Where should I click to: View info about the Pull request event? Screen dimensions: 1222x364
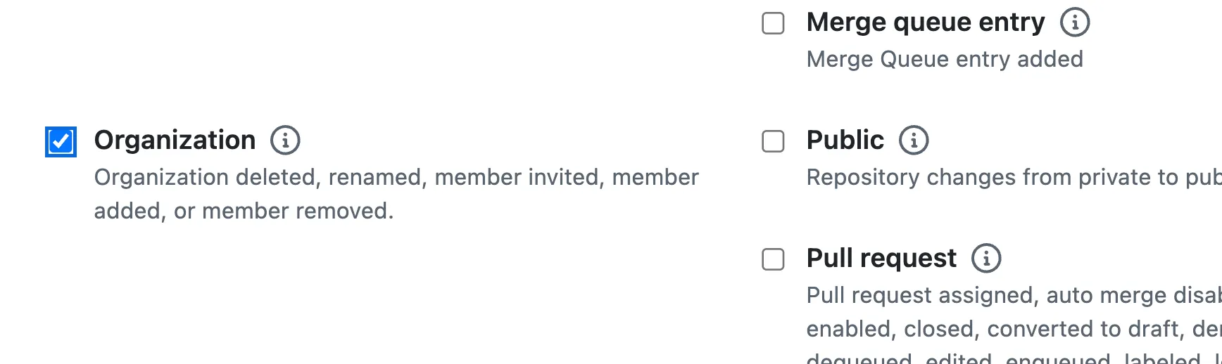coord(986,259)
